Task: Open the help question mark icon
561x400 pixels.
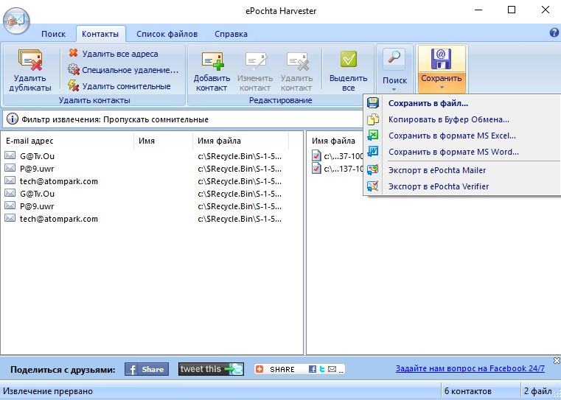Action: pyautogui.click(x=554, y=33)
